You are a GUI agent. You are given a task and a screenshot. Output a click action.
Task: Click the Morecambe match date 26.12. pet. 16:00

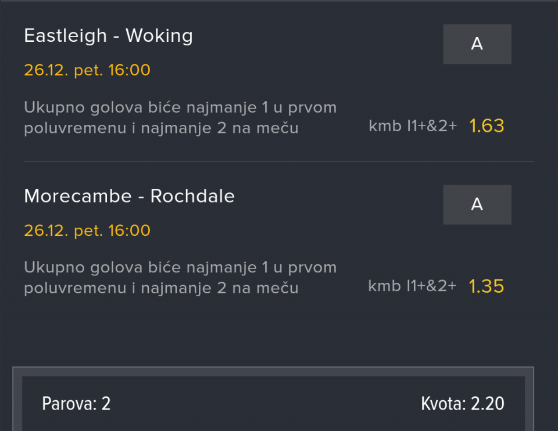[x=87, y=231]
